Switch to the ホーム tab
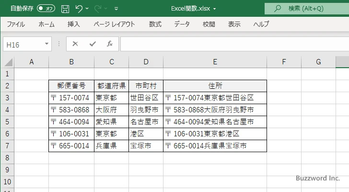The image size is (349, 192). coord(47,24)
